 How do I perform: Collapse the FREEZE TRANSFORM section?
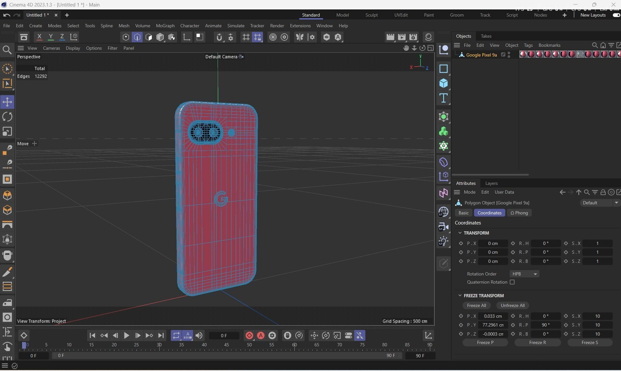tap(460, 296)
